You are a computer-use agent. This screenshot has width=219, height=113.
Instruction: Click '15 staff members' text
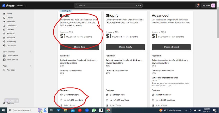coord(163,95)
